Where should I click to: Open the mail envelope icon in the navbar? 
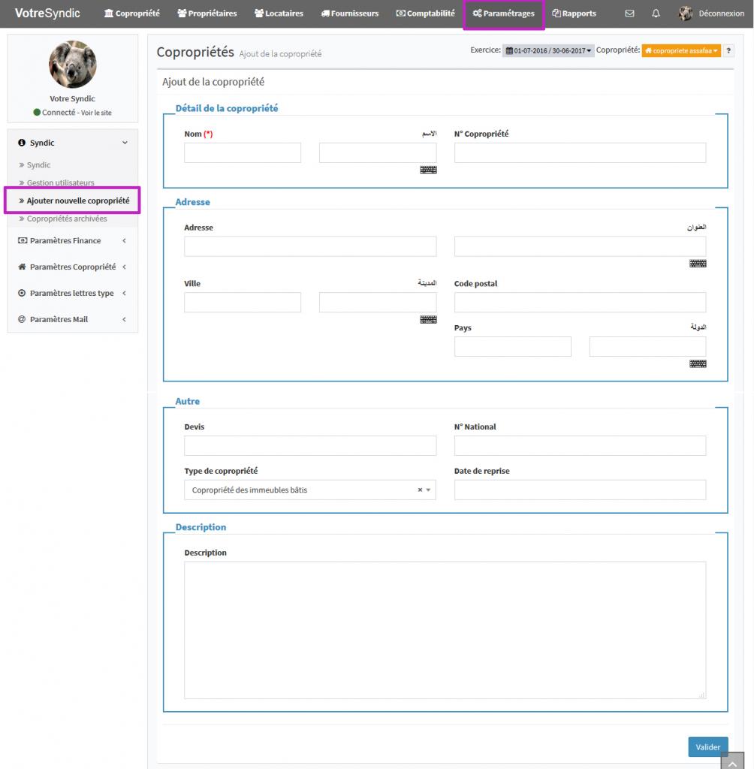(x=629, y=14)
